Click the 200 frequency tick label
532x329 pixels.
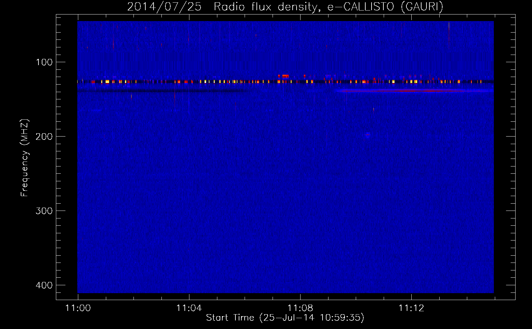44,137
